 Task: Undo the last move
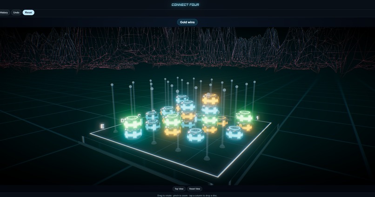pos(16,13)
